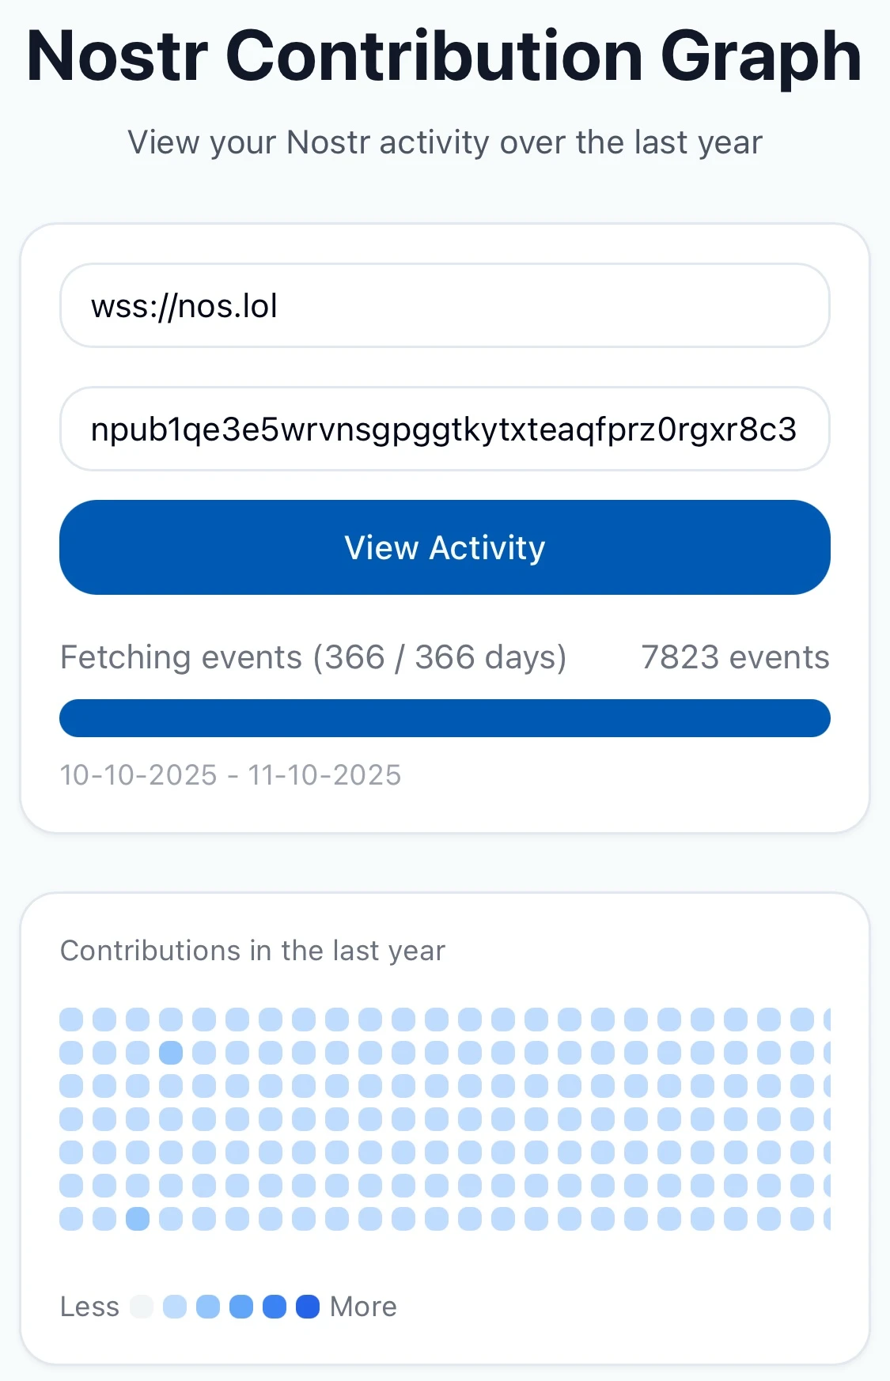Click the third legend color swatch
The height and width of the screenshot is (1381, 890).
click(208, 1307)
